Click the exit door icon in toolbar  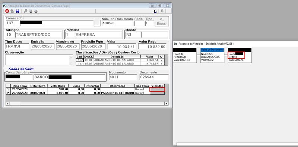click(162, 11)
